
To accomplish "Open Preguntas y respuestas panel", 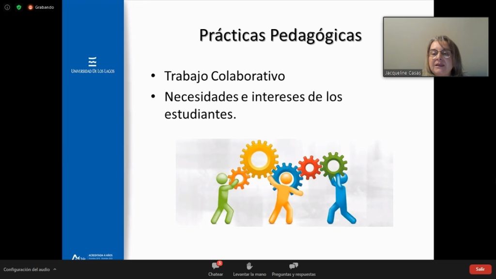I will [x=294, y=269].
